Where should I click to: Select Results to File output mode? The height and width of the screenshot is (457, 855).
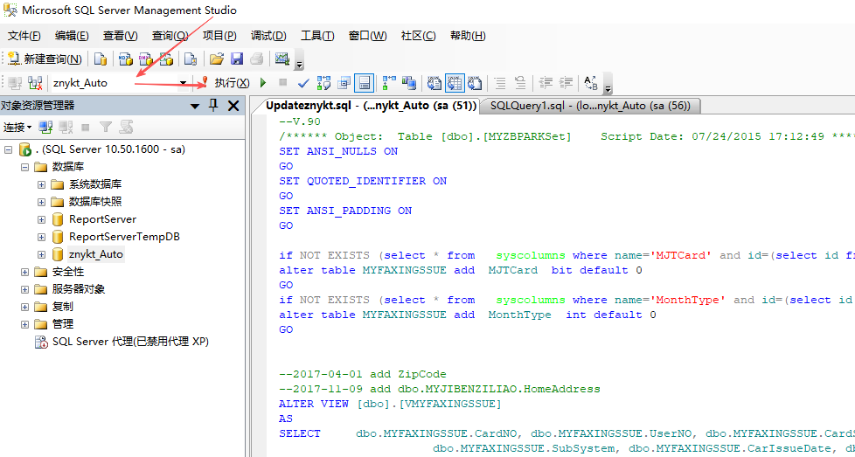475,83
